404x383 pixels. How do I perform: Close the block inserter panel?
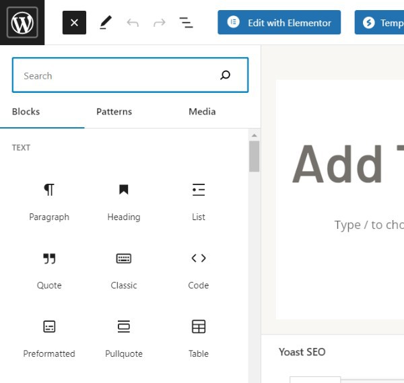coord(74,23)
